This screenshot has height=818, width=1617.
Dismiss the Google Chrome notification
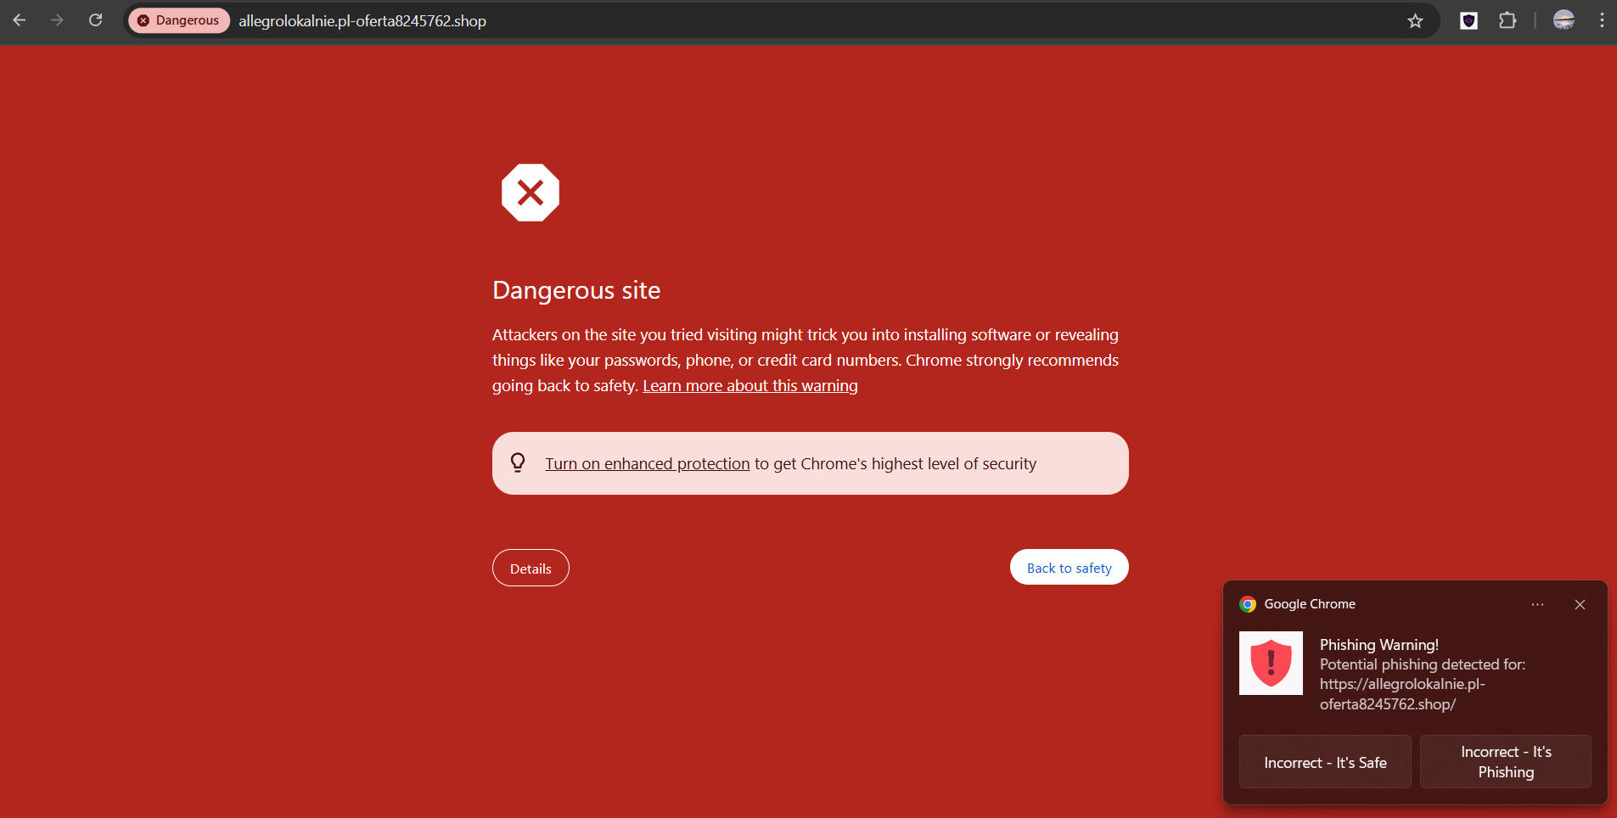[1580, 604]
